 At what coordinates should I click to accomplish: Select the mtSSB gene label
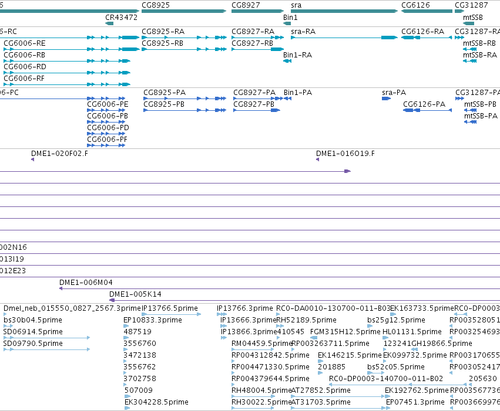click(472, 18)
